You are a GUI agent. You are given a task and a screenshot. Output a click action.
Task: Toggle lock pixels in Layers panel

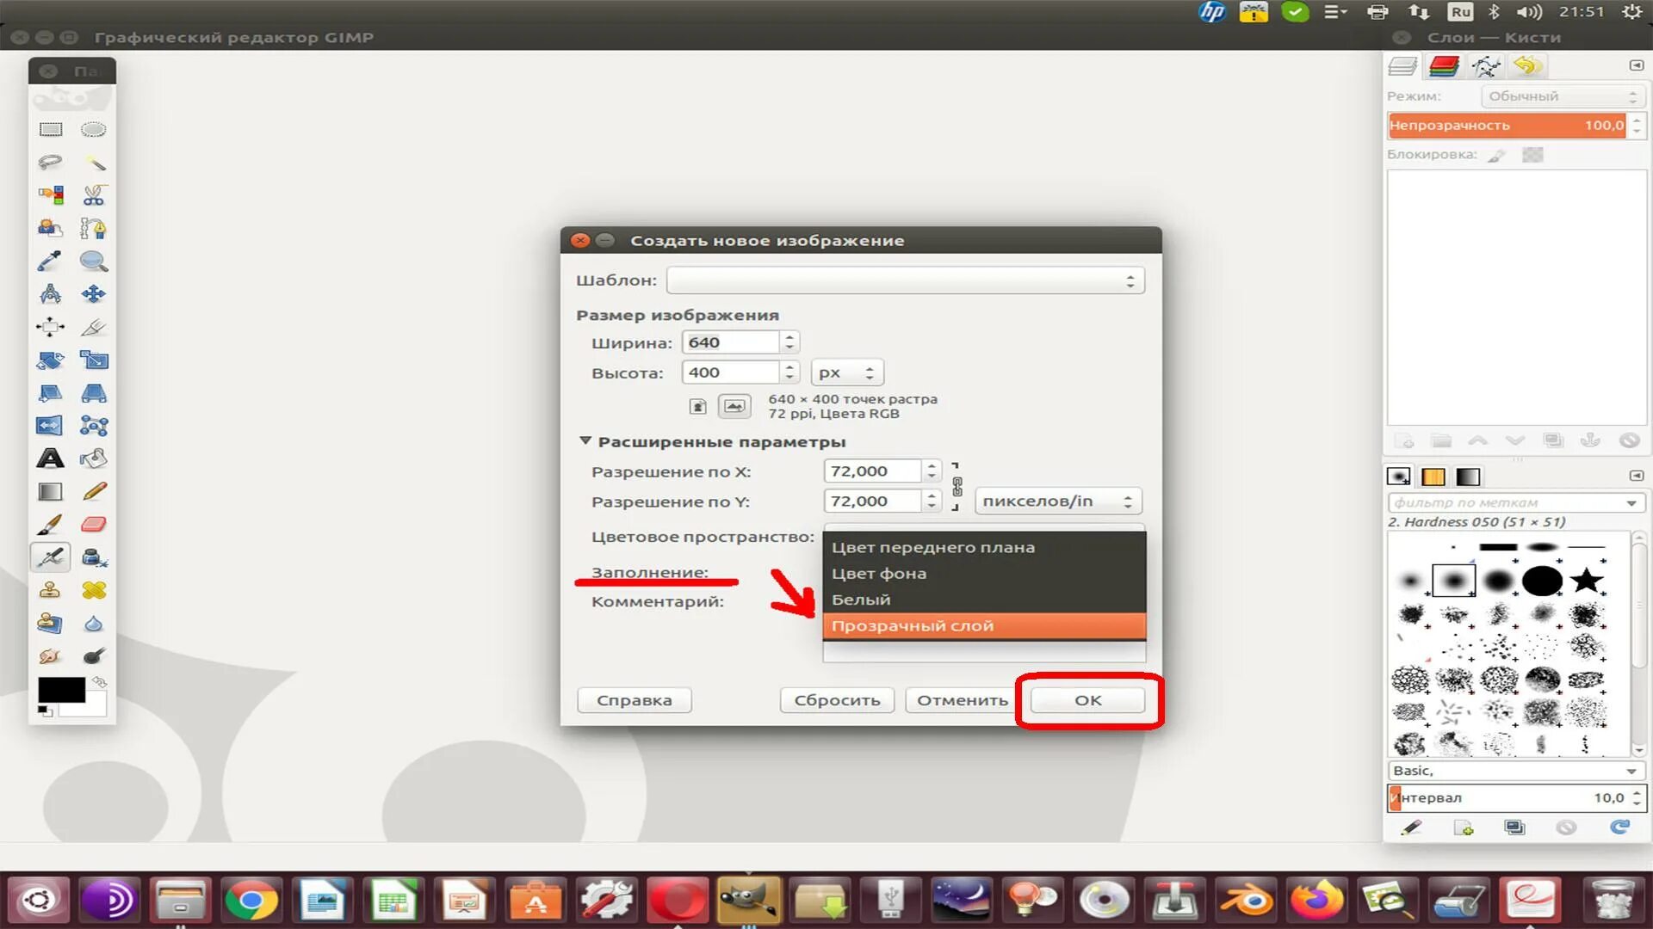tap(1497, 155)
